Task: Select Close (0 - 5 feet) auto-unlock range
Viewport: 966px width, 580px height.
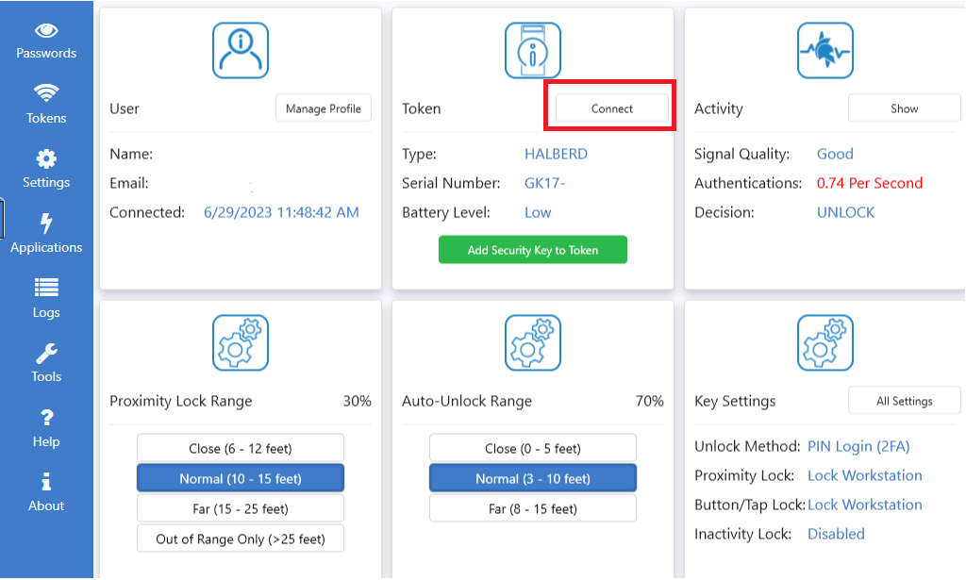Action: (x=533, y=447)
